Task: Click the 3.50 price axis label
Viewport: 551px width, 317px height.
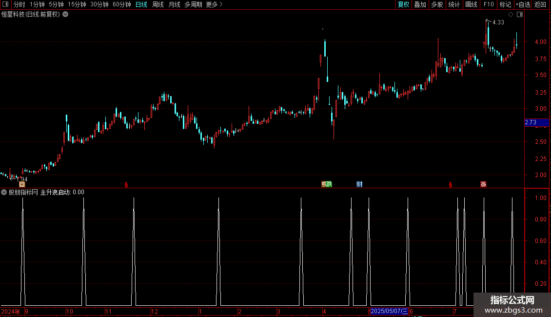Action: (x=541, y=75)
